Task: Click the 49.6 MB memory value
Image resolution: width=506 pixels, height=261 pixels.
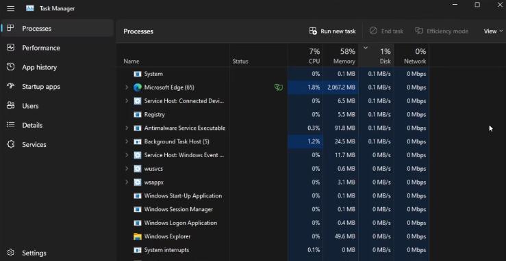Action: coord(345,236)
